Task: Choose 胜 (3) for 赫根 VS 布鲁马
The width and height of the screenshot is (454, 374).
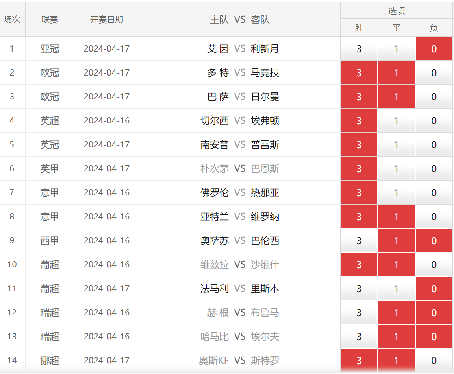Action: click(359, 313)
